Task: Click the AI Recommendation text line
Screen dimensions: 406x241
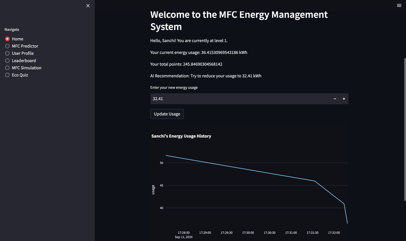Action: click(x=206, y=76)
